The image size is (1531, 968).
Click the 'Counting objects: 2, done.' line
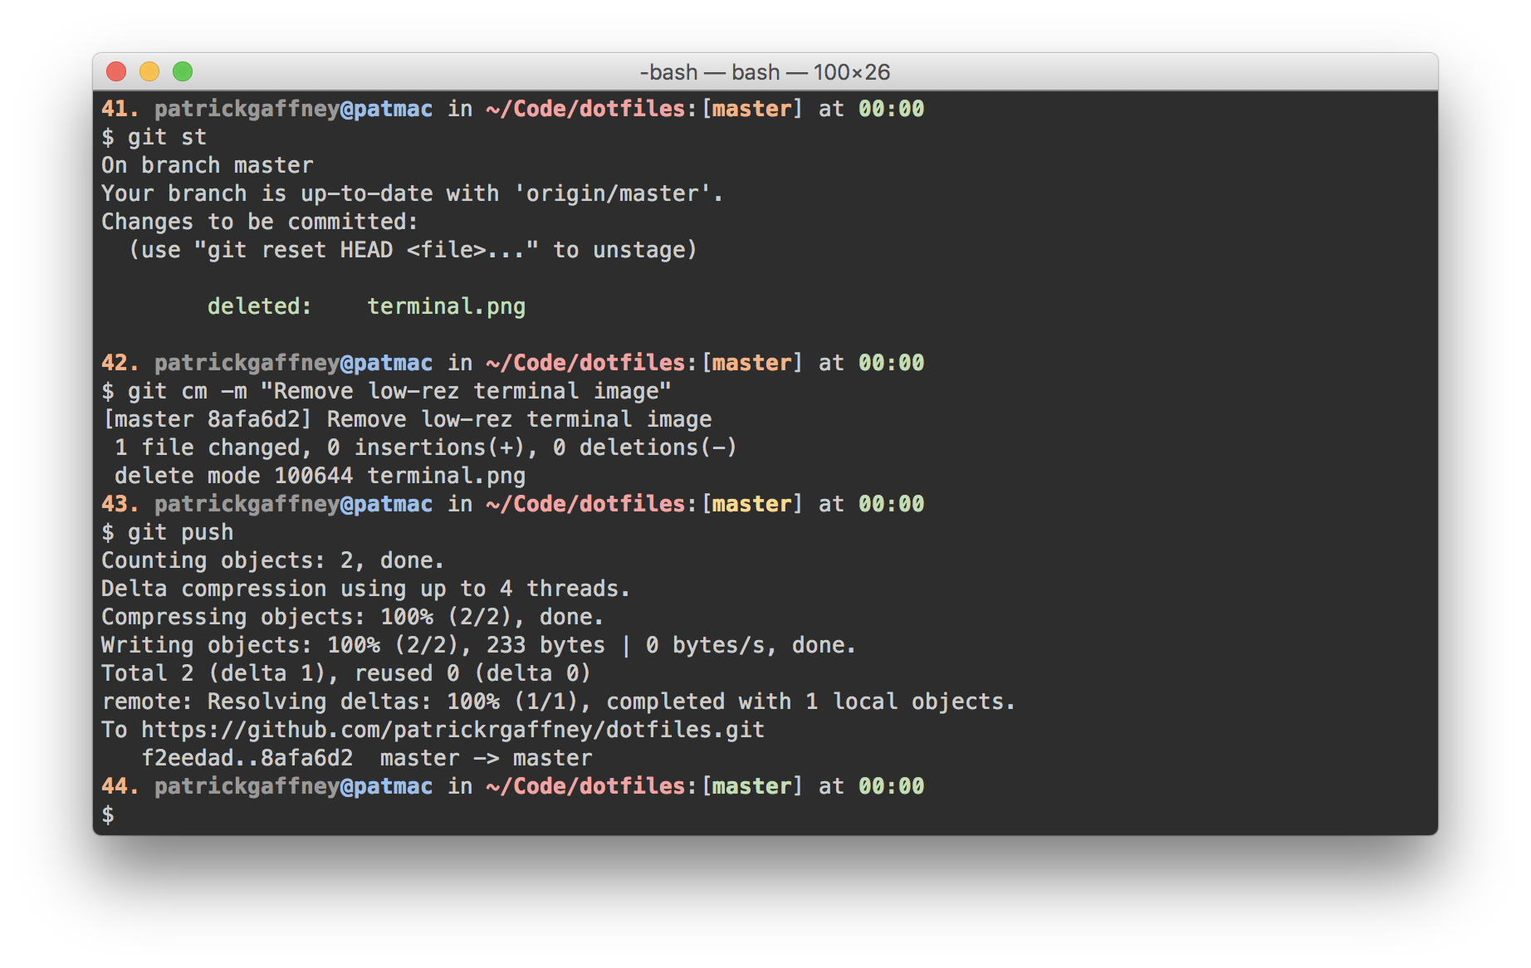point(273,560)
